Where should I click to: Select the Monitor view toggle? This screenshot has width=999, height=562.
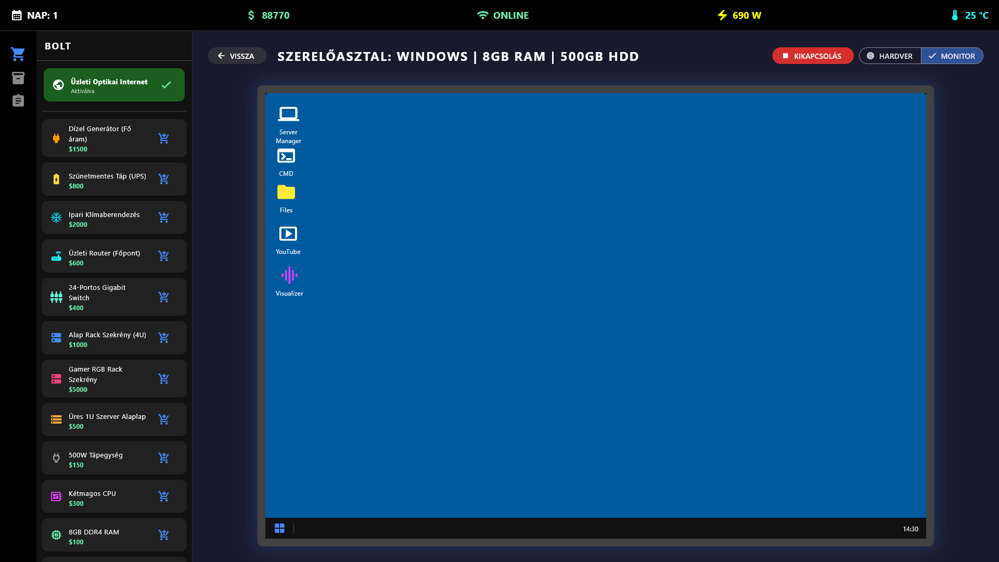click(952, 56)
